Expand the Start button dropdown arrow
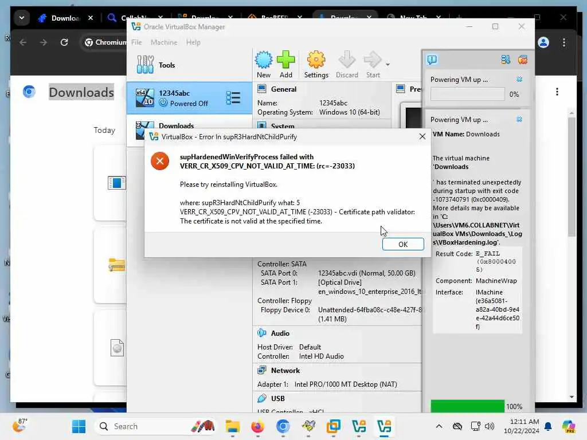The height and width of the screenshot is (440, 587). [x=388, y=65]
